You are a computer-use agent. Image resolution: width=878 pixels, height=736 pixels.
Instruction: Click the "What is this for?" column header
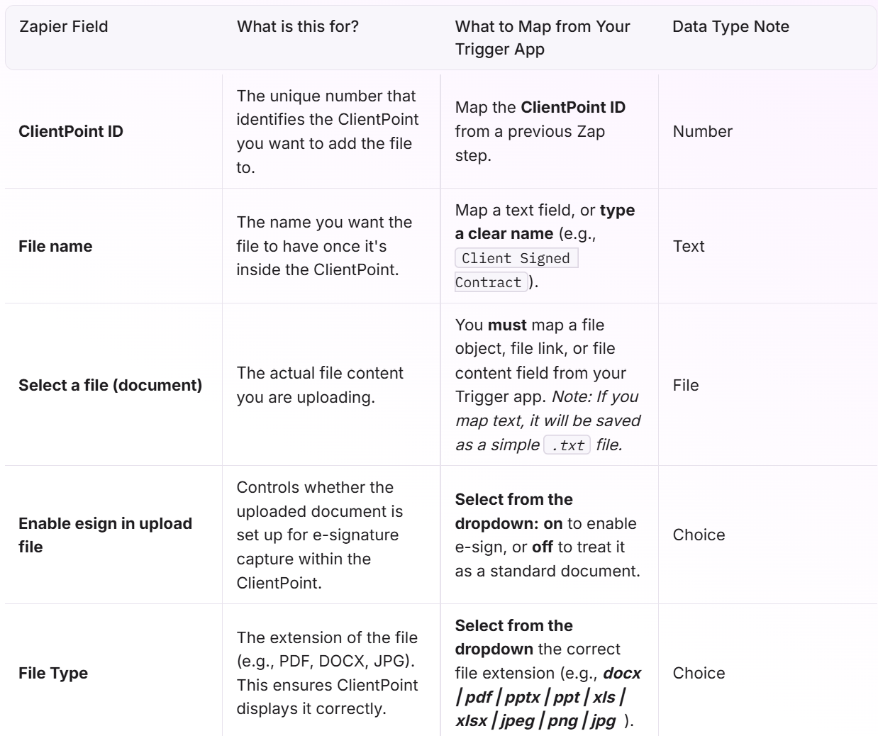pos(298,27)
